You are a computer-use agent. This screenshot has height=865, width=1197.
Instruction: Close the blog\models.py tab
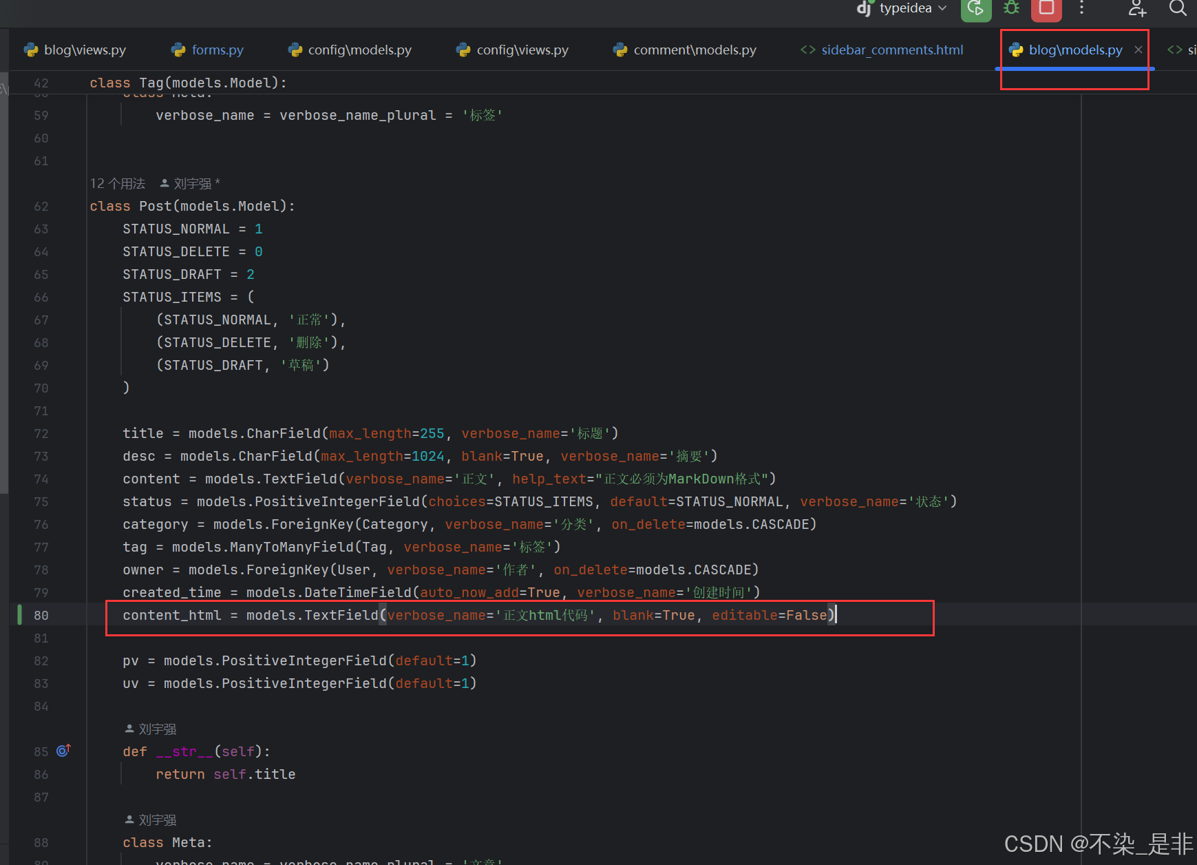coord(1138,50)
